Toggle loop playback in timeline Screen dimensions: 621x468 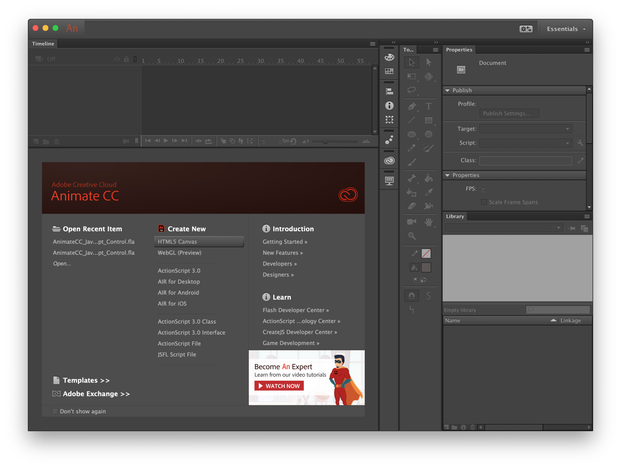tap(208, 141)
